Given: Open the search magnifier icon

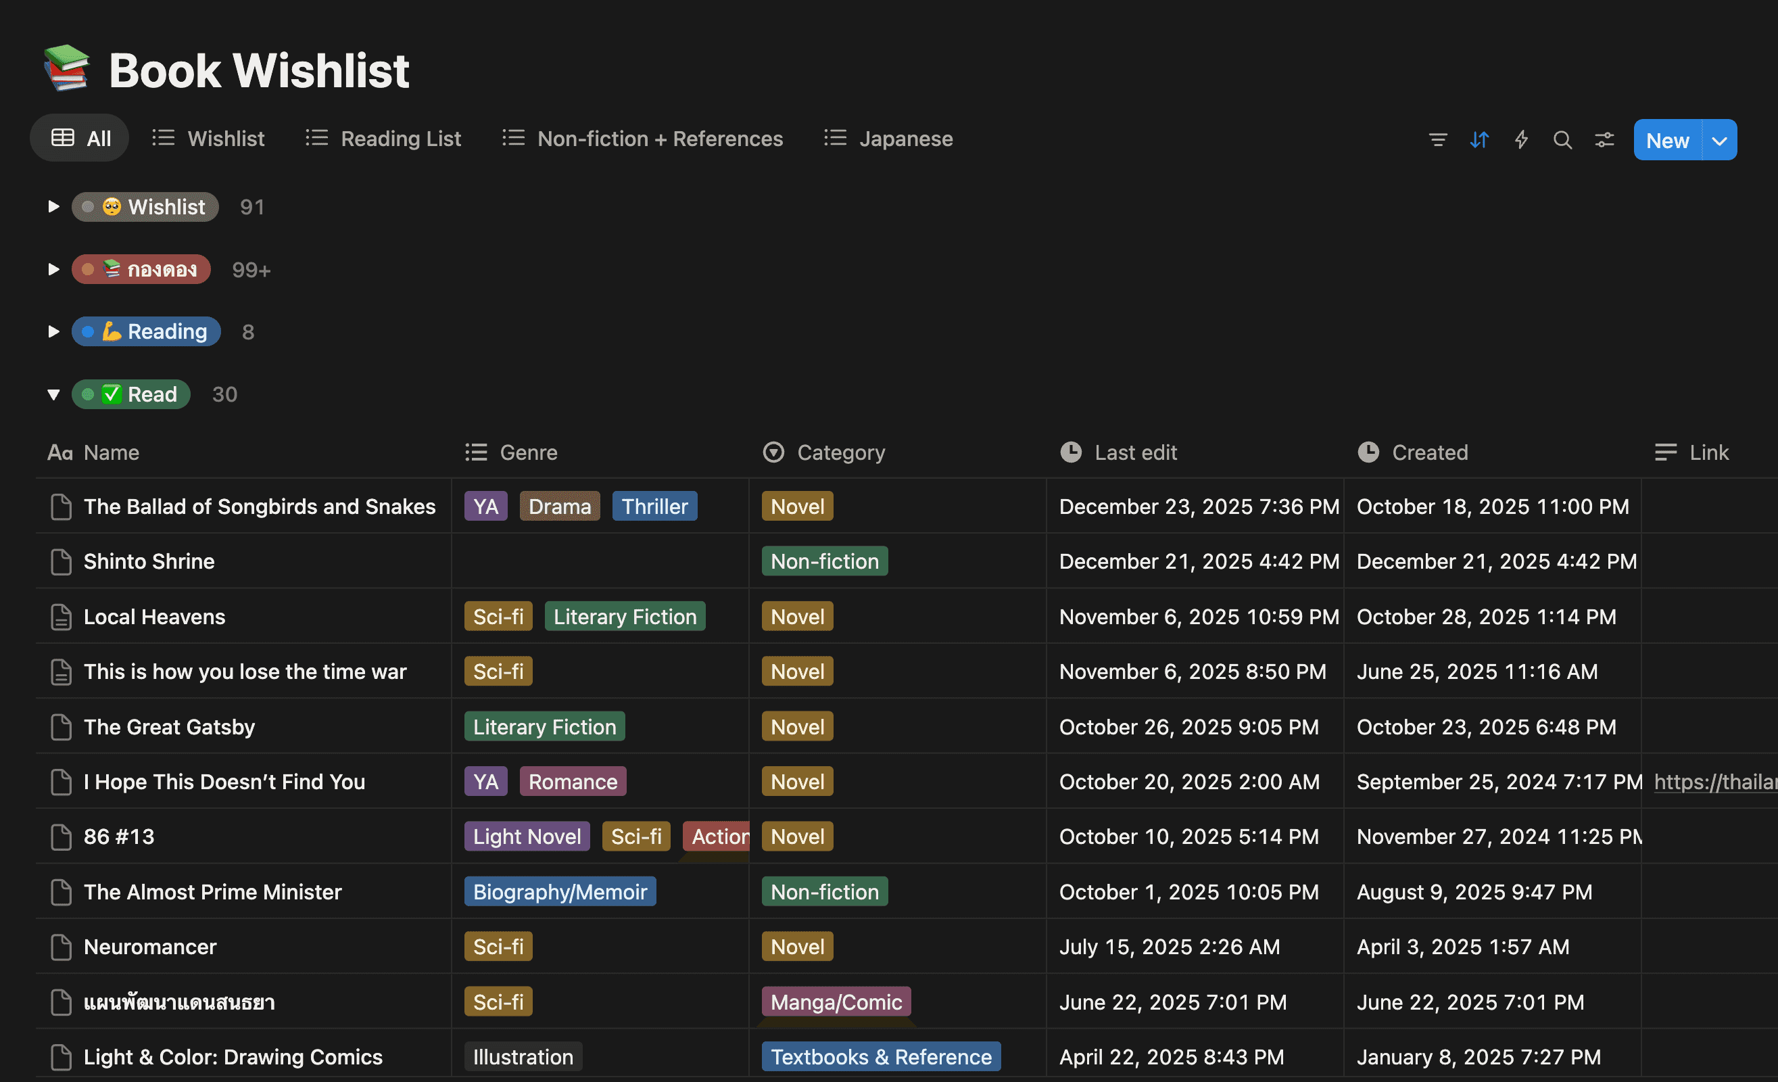Looking at the screenshot, I should (x=1562, y=139).
